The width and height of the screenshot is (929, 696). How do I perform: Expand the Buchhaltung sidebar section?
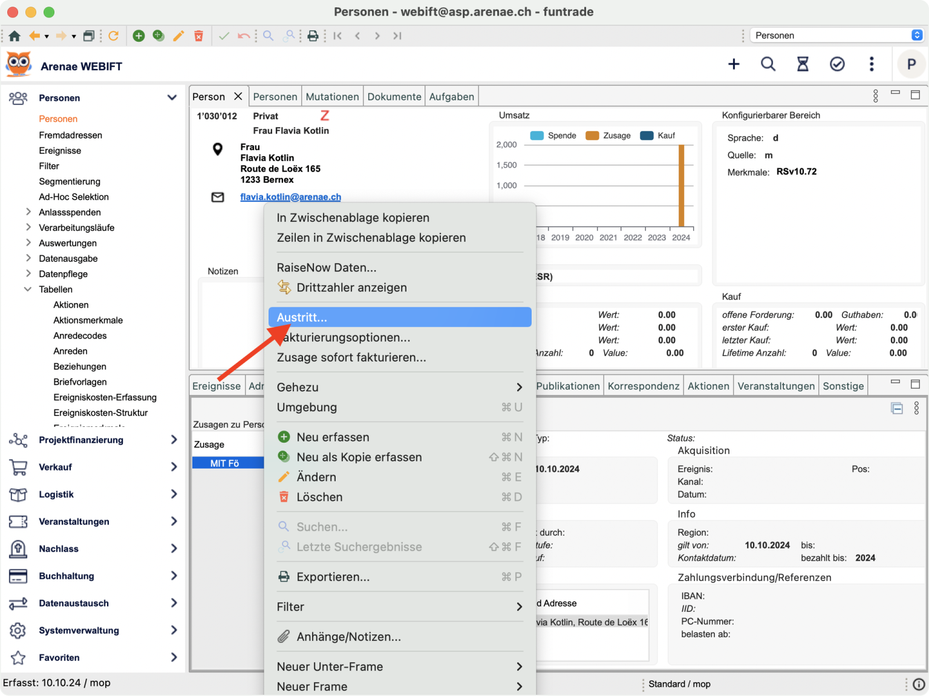pos(174,576)
